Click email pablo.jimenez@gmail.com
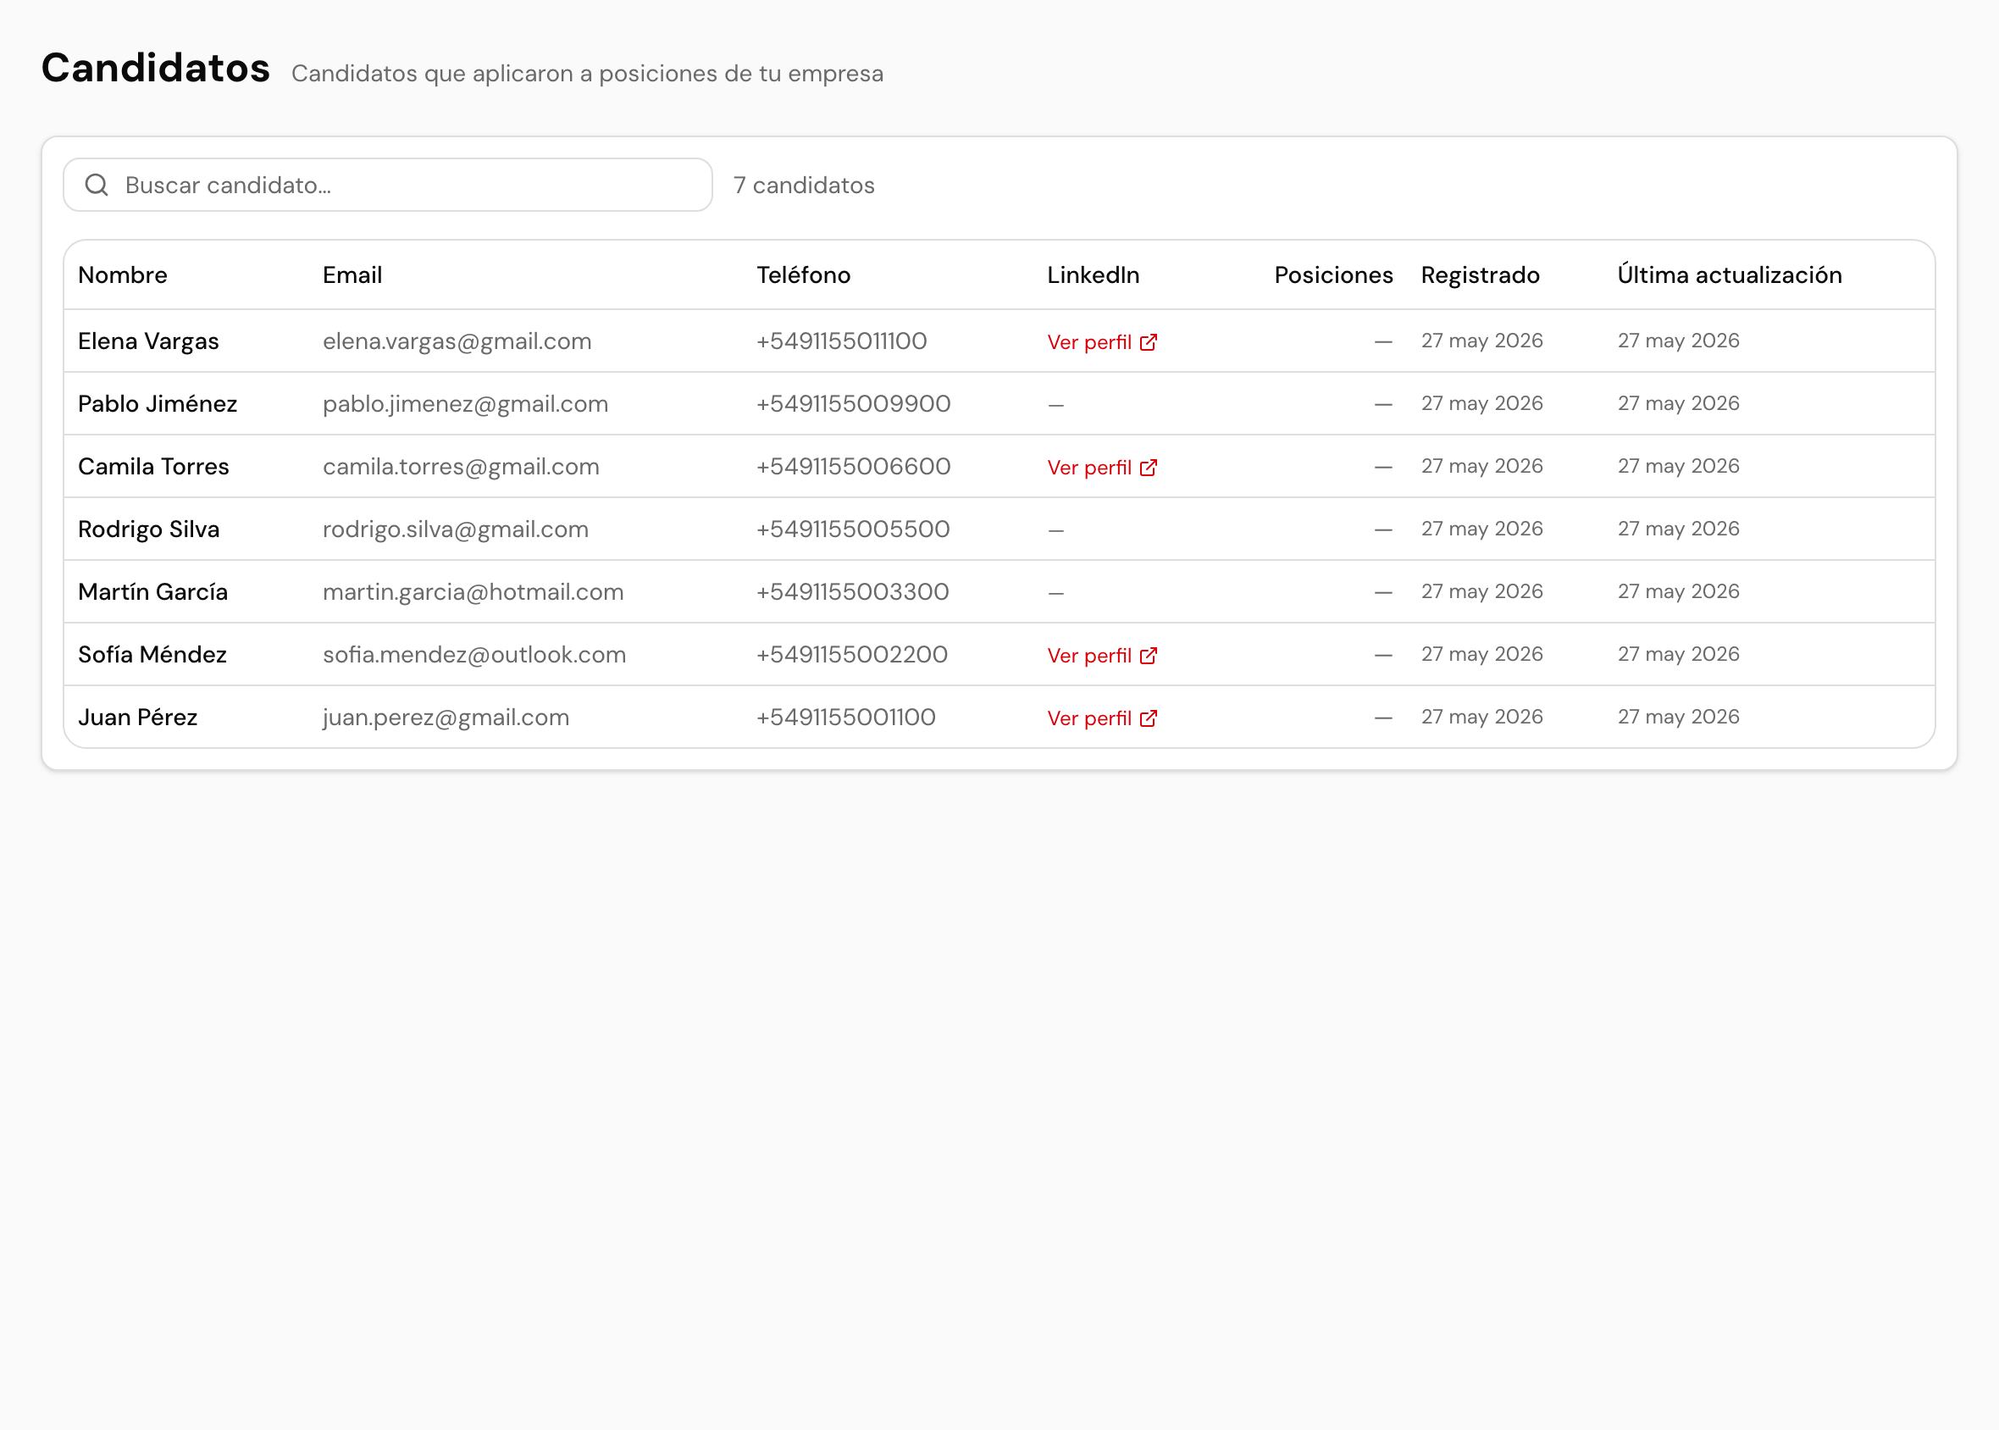Image resolution: width=1999 pixels, height=1430 pixels. [466, 403]
